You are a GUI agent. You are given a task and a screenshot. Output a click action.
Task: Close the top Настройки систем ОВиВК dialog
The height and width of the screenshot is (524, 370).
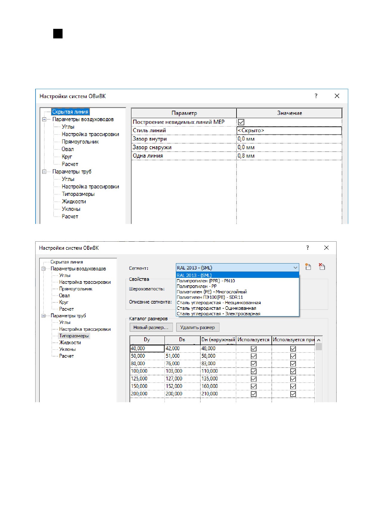coord(337,96)
